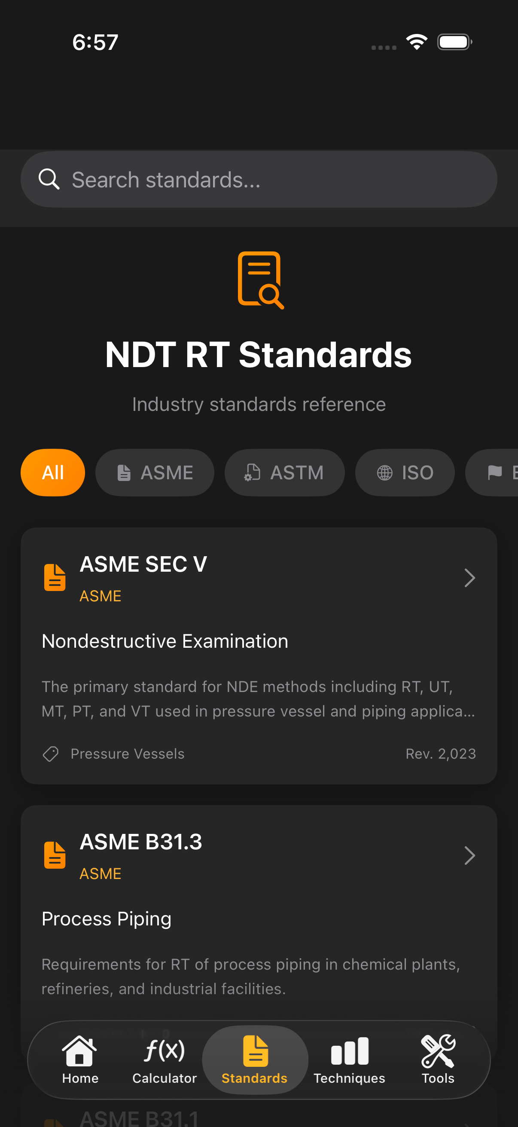Click the magnifying glass in the search bar
The width and height of the screenshot is (518, 1127).
(x=49, y=179)
